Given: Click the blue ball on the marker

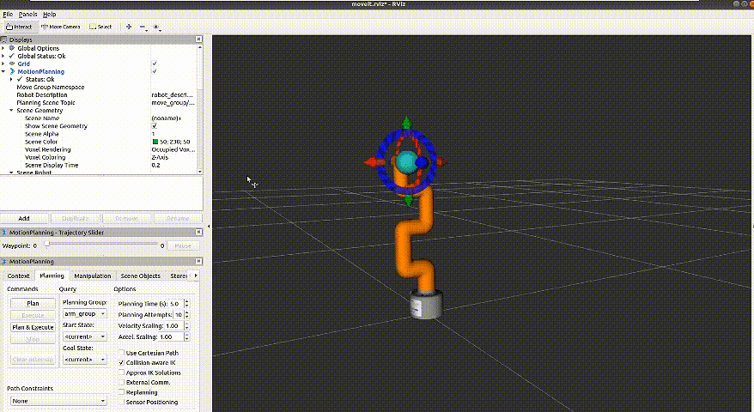Looking at the screenshot, I should 422,163.
